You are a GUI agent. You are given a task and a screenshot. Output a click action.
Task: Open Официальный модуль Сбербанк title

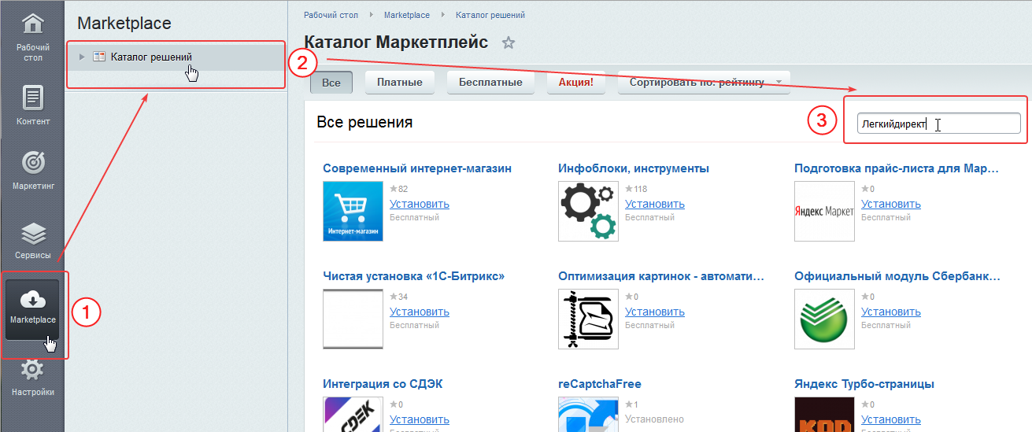click(897, 276)
